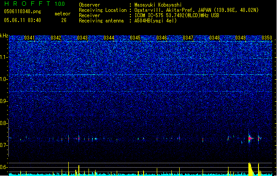Click observer name Masayuki Kobayashi
The image size is (277, 176).
tap(158, 5)
